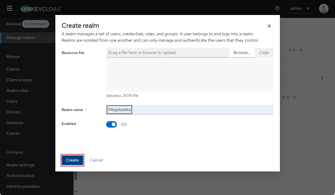Click next page arrow in upper pagination

point(326,50)
